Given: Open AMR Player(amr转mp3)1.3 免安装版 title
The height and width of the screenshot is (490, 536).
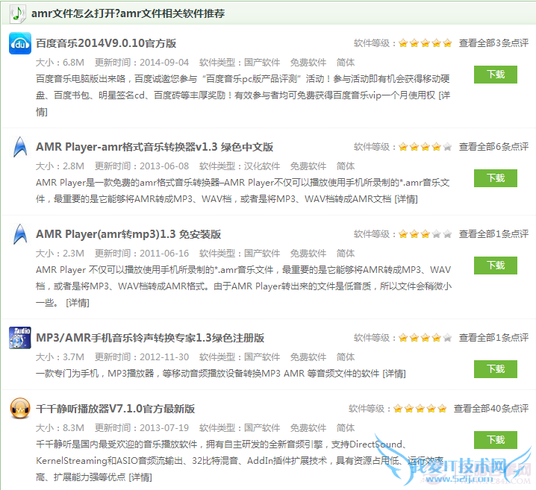Looking at the screenshot, I should tap(128, 234).
